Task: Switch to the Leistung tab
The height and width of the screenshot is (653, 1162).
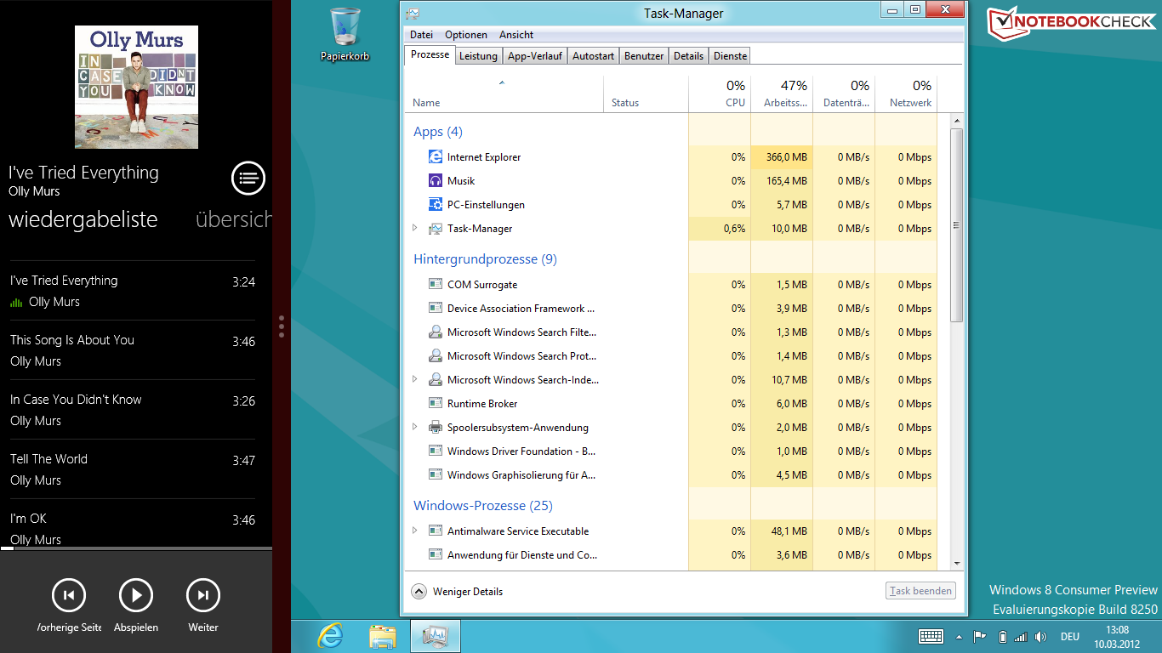Action: pyautogui.click(x=478, y=56)
